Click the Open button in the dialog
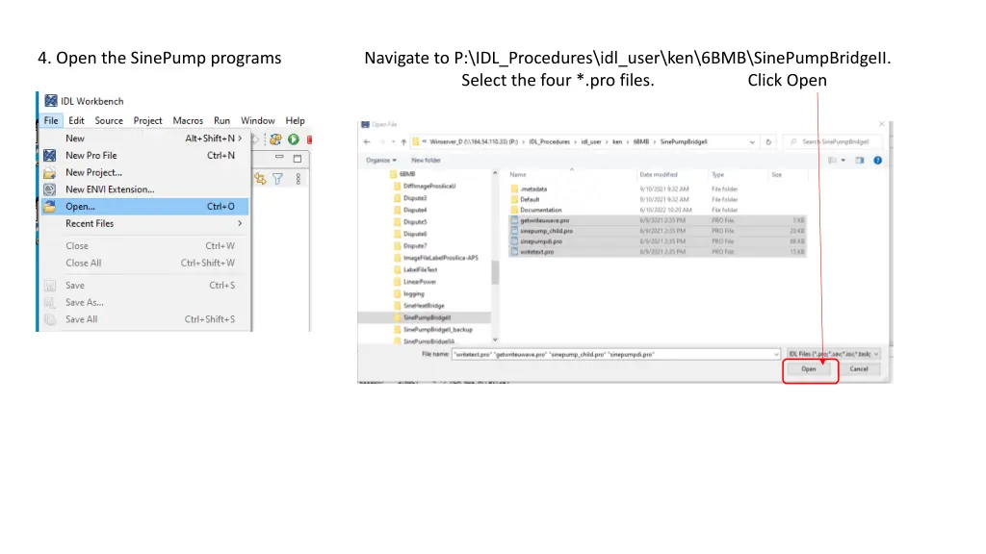The height and width of the screenshot is (554, 986). pyautogui.click(x=809, y=369)
